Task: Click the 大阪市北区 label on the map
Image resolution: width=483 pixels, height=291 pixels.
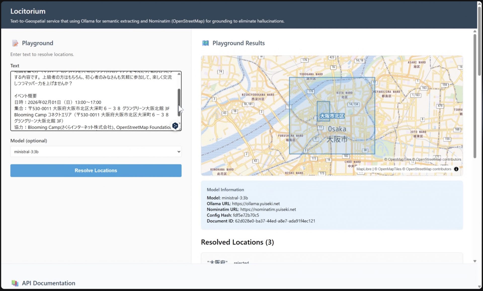Action: tap(332, 116)
